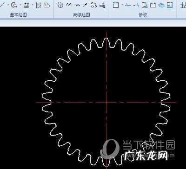Click the square with shaded corner icon
186x169 pixels.
click(x=170, y=5)
